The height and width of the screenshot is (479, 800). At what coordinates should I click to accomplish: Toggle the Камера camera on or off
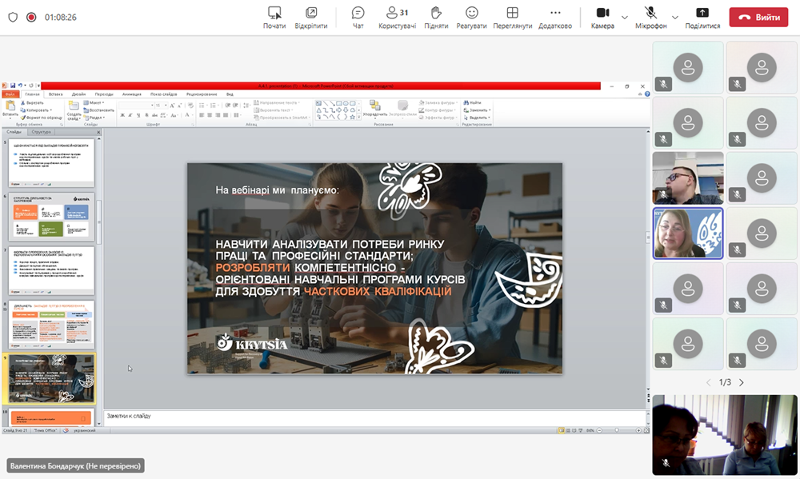pyautogui.click(x=602, y=13)
